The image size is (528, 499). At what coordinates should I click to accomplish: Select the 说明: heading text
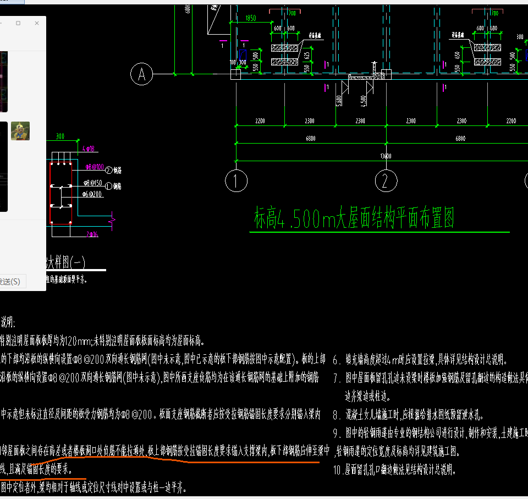(7, 322)
